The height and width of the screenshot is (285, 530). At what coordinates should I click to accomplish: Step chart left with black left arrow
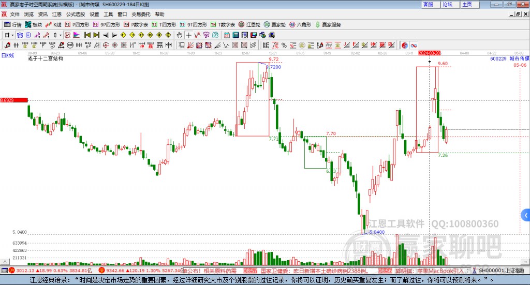coord(106,35)
